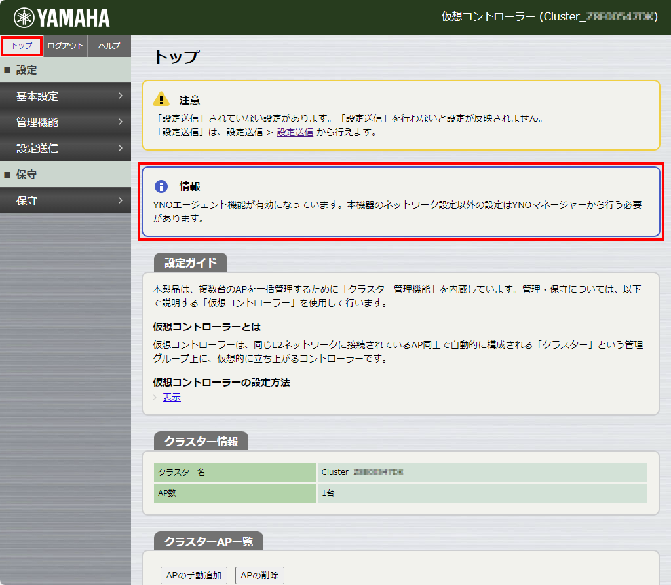This screenshot has width=671, height=585.
Task: Expand the chevron on the 保守 menu item
Action: click(121, 201)
